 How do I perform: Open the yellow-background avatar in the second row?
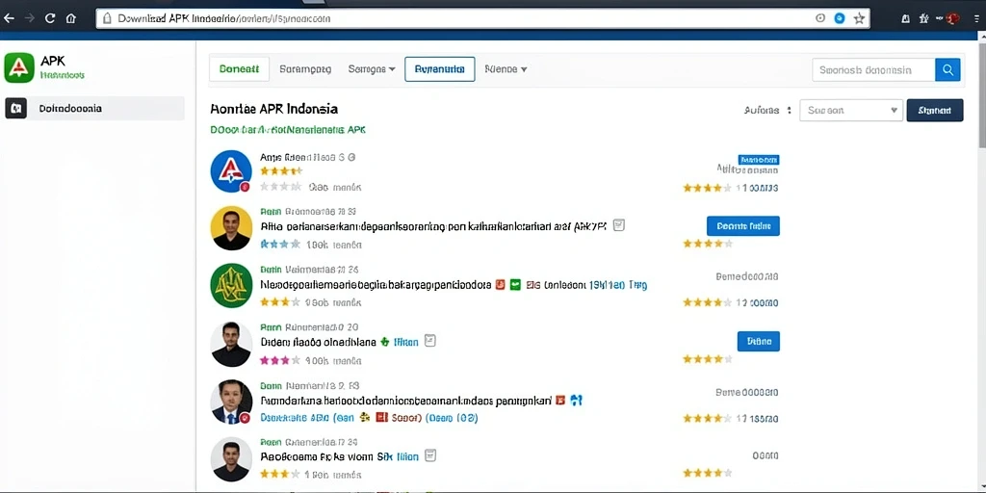click(231, 227)
